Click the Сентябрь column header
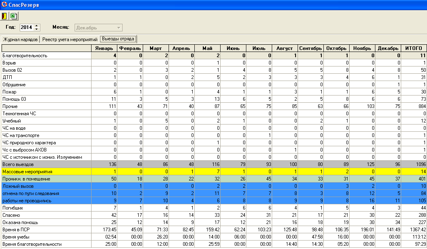Screen dimensions: 427x249 click(310, 48)
